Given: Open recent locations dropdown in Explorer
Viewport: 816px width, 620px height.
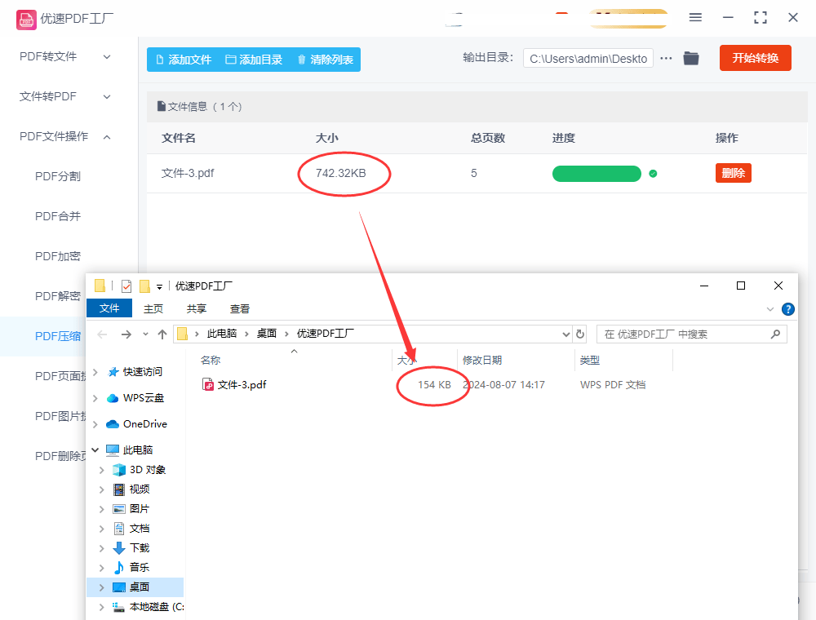Looking at the screenshot, I should tap(146, 334).
